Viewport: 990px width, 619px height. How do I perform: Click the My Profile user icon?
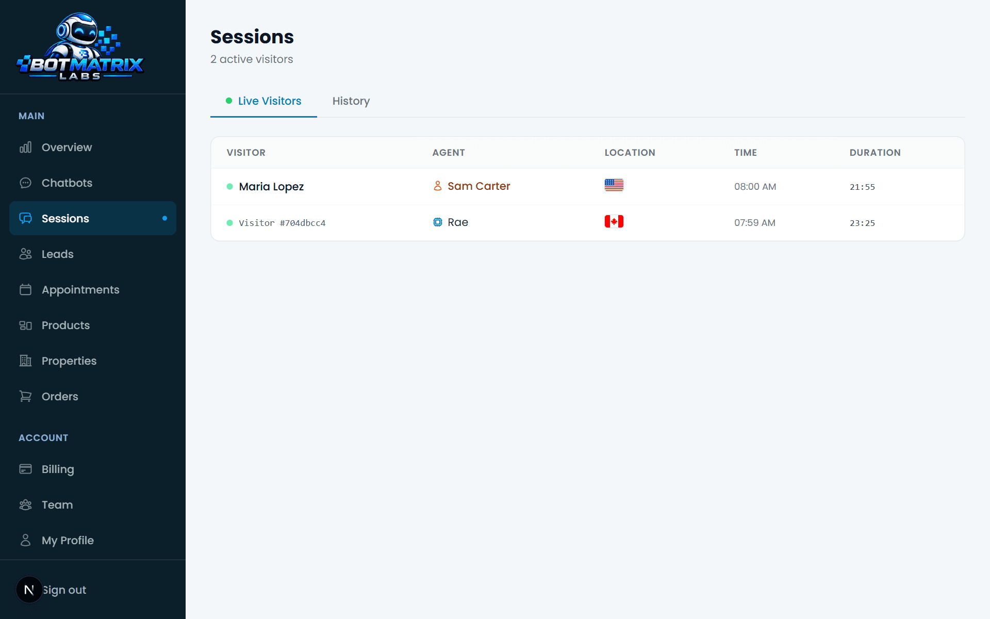point(25,541)
